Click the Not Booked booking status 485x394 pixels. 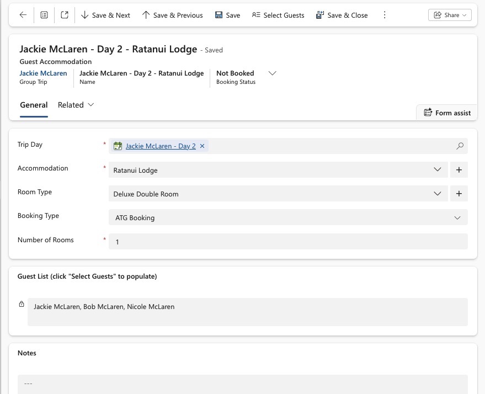click(x=235, y=73)
